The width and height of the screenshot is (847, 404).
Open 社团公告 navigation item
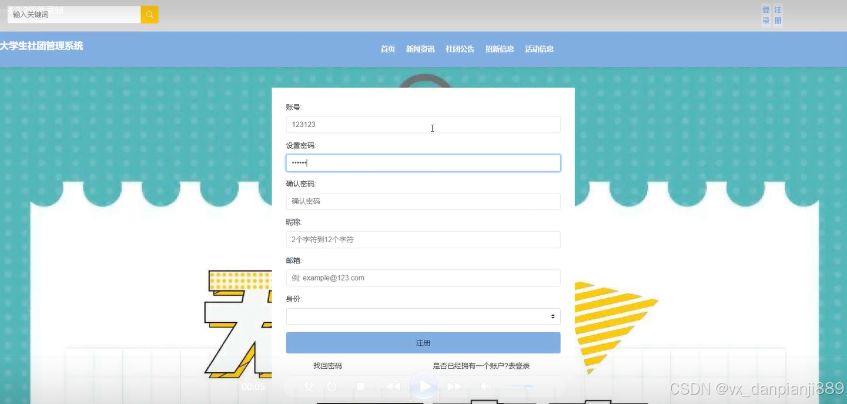pyautogui.click(x=460, y=49)
